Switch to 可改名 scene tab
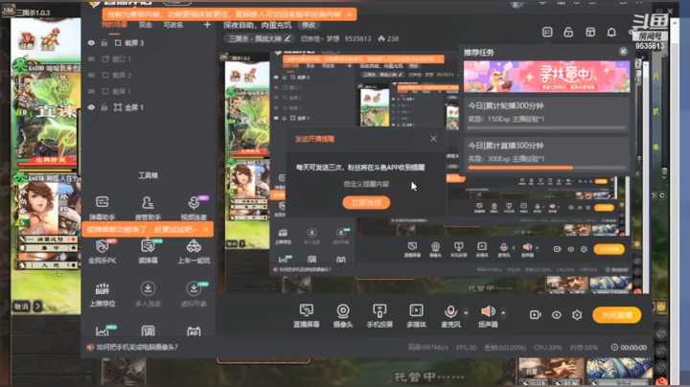The width and height of the screenshot is (690, 387). pos(173,25)
